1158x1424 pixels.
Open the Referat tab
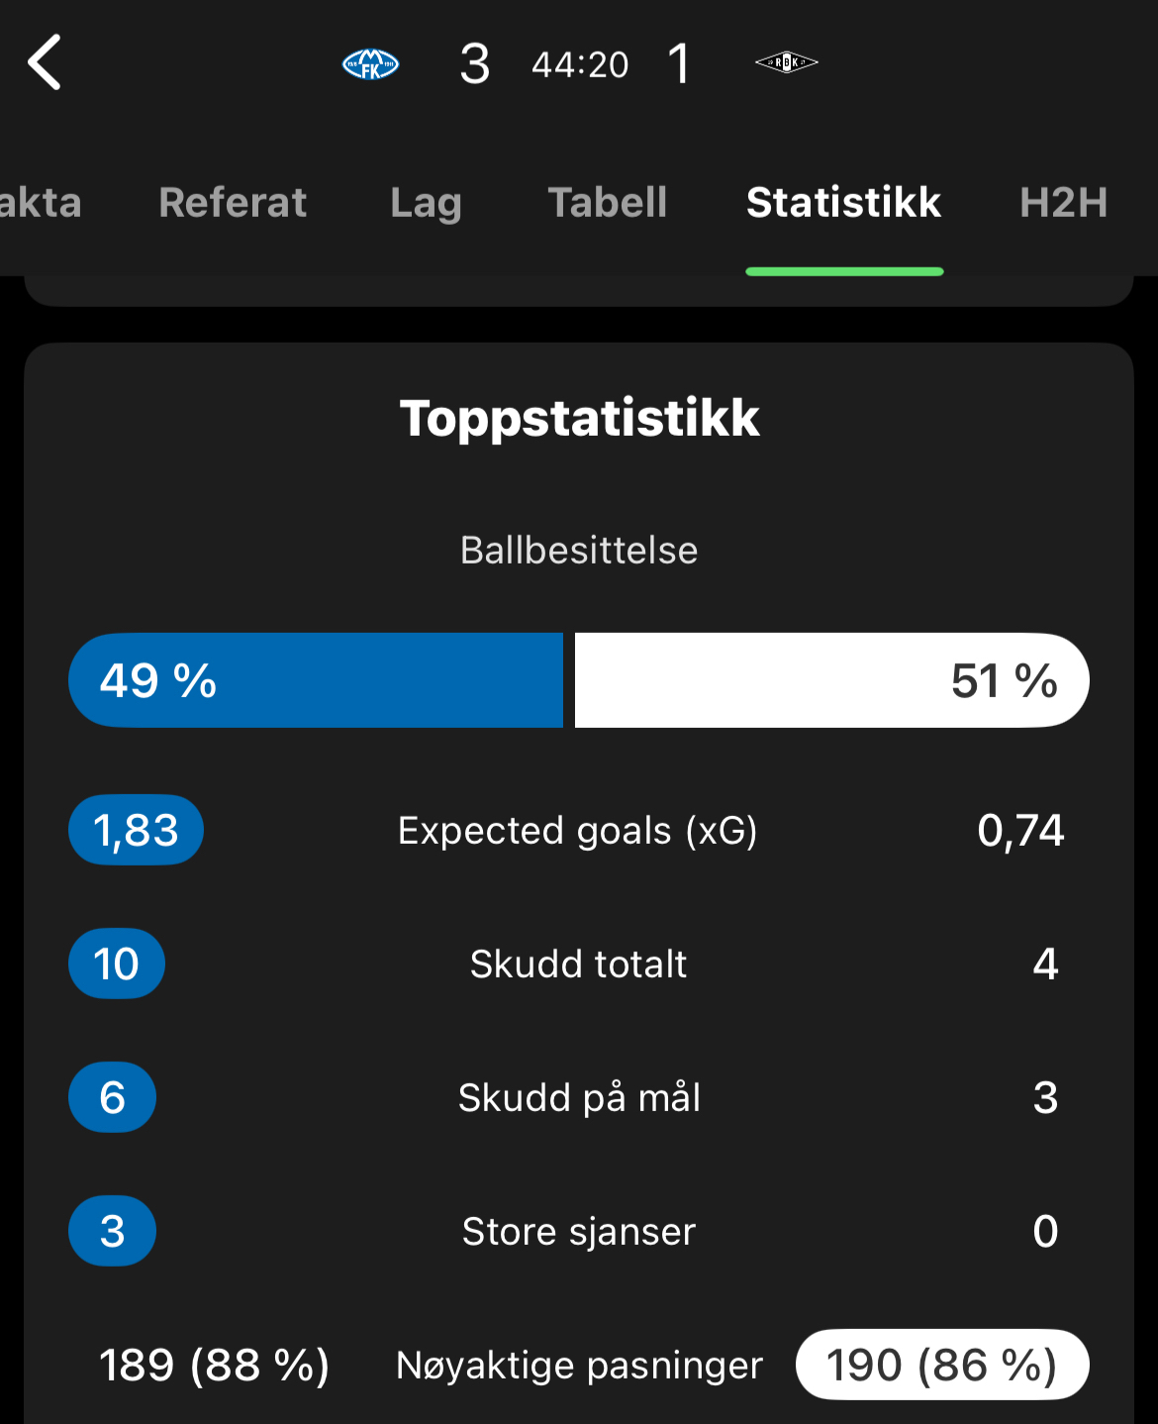pos(233,203)
